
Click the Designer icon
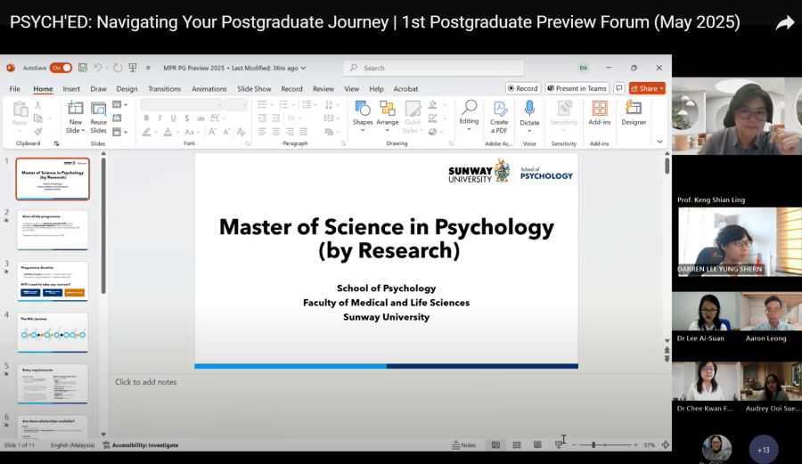pos(634,113)
